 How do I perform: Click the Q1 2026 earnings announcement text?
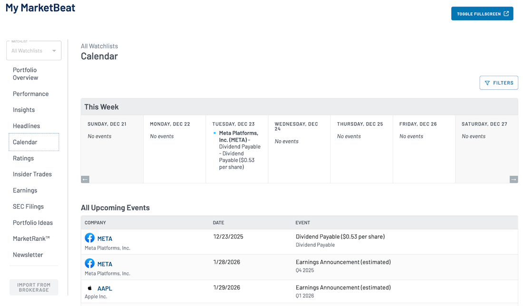[x=343, y=287]
